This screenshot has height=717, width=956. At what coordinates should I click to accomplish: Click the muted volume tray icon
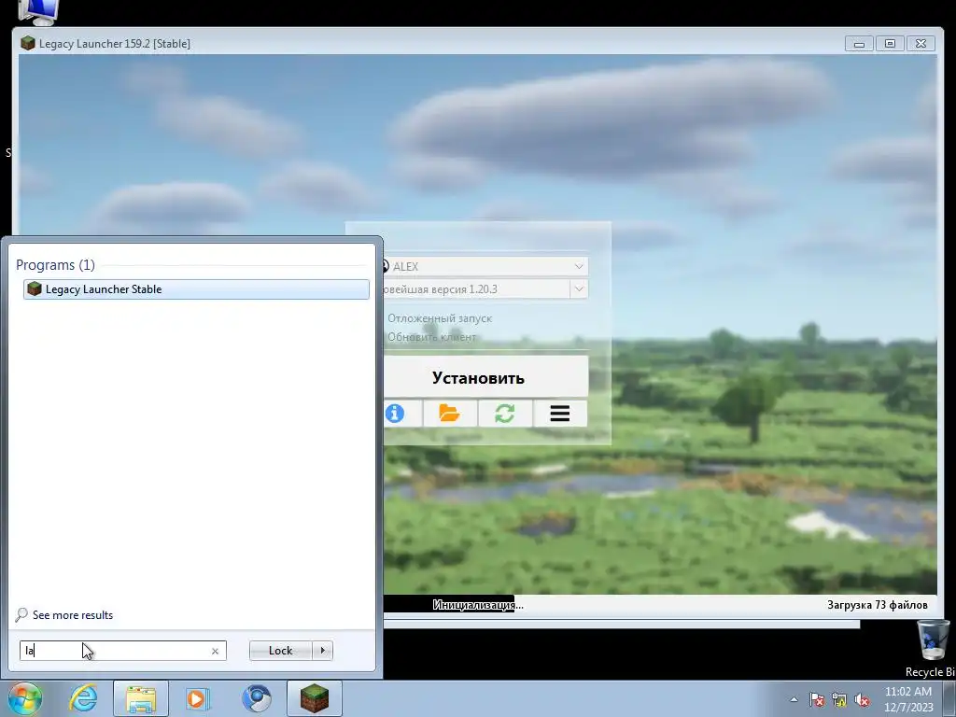point(862,699)
